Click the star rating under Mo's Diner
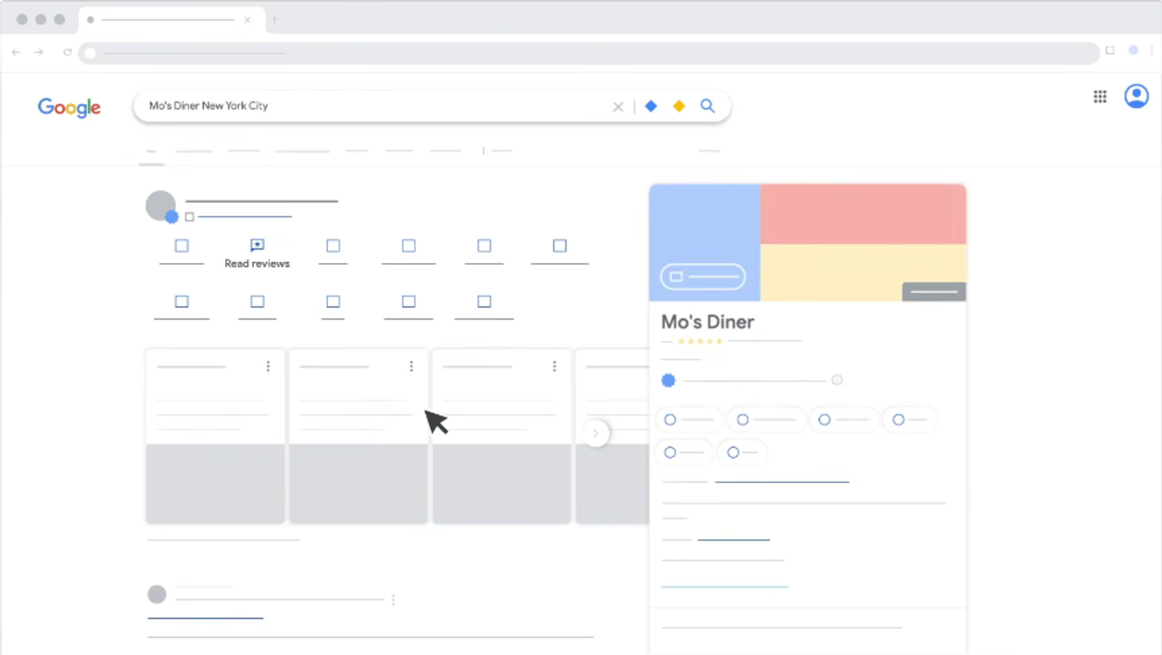Screen dimensions: 1162x655 (700, 341)
